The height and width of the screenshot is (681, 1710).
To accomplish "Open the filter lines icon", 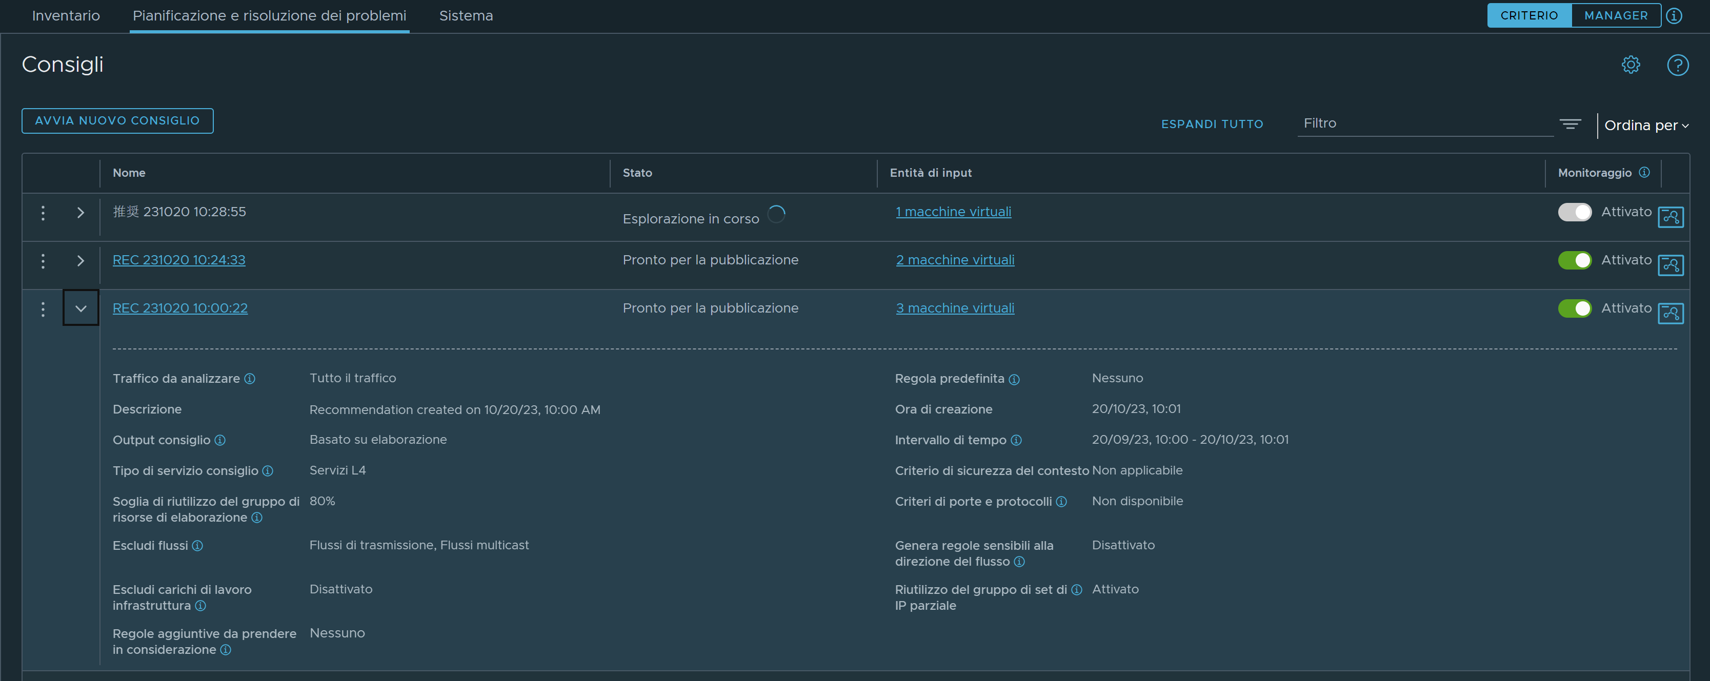I will tap(1570, 124).
